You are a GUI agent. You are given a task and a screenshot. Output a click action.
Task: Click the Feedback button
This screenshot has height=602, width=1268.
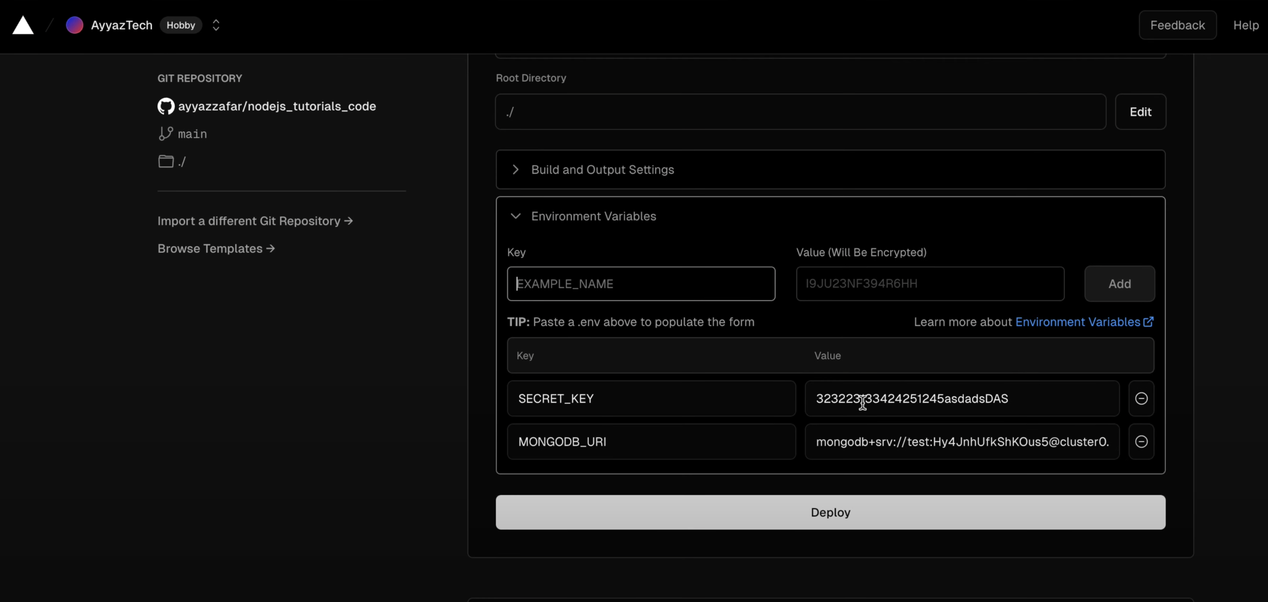1177,25
